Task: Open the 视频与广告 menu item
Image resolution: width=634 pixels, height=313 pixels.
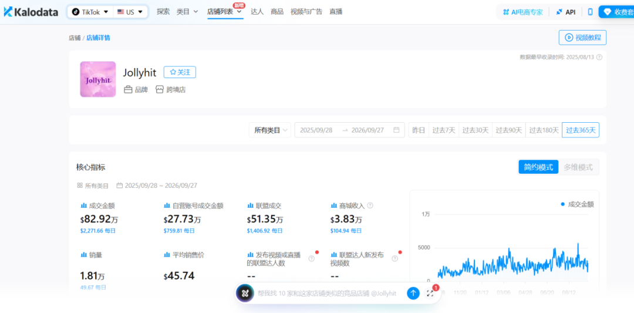Action: pyautogui.click(x=306, y=12)
